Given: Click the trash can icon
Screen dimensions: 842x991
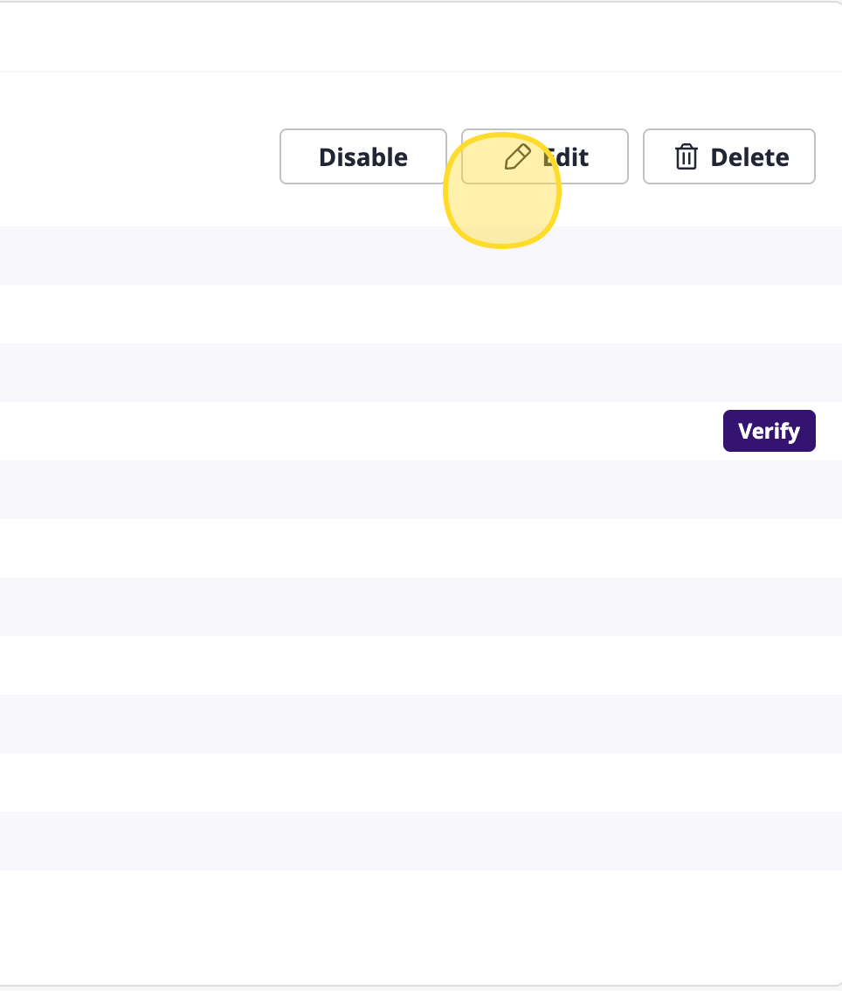Looking at the screenshot, I should point(687,157).
